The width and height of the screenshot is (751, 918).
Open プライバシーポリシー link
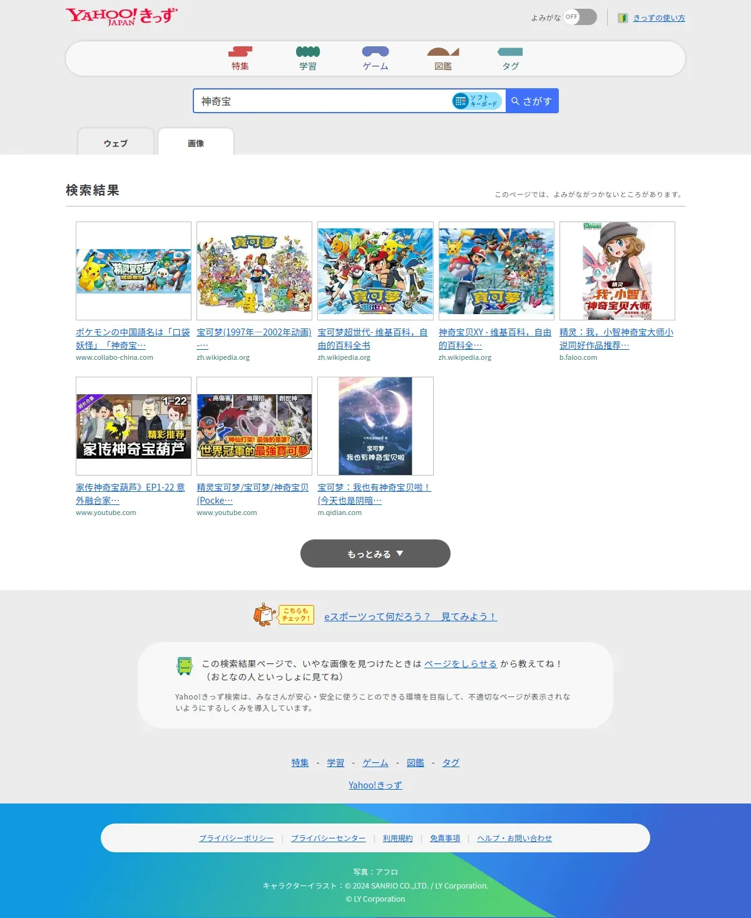pos(236,839)
